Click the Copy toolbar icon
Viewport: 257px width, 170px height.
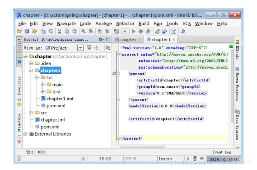67,31
